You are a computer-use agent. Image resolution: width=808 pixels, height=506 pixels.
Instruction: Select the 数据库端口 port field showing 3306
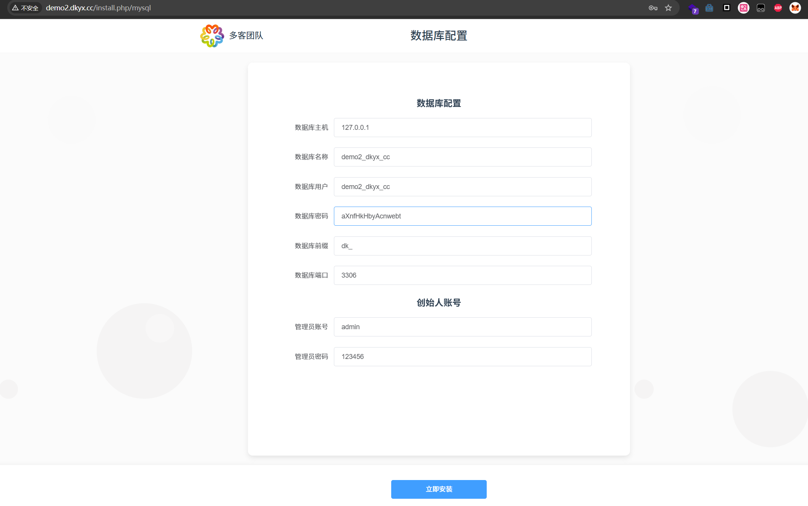click(462, 275)
